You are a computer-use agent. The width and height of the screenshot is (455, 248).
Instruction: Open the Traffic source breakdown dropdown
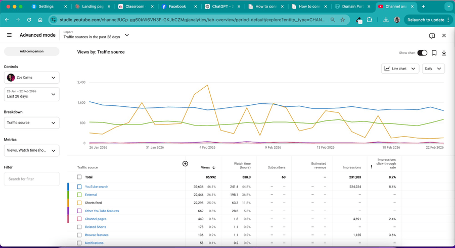(x=31, y=123)
